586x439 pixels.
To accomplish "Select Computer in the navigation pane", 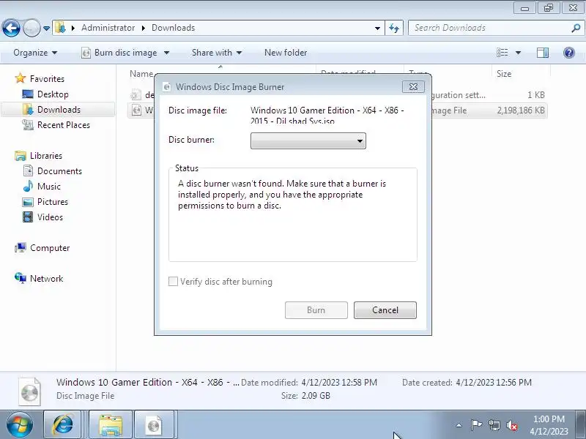I will (x=50, y=248).
